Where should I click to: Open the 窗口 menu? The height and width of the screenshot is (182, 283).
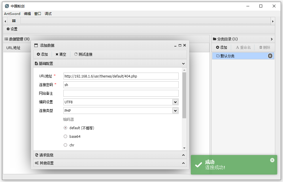[38, 14]
